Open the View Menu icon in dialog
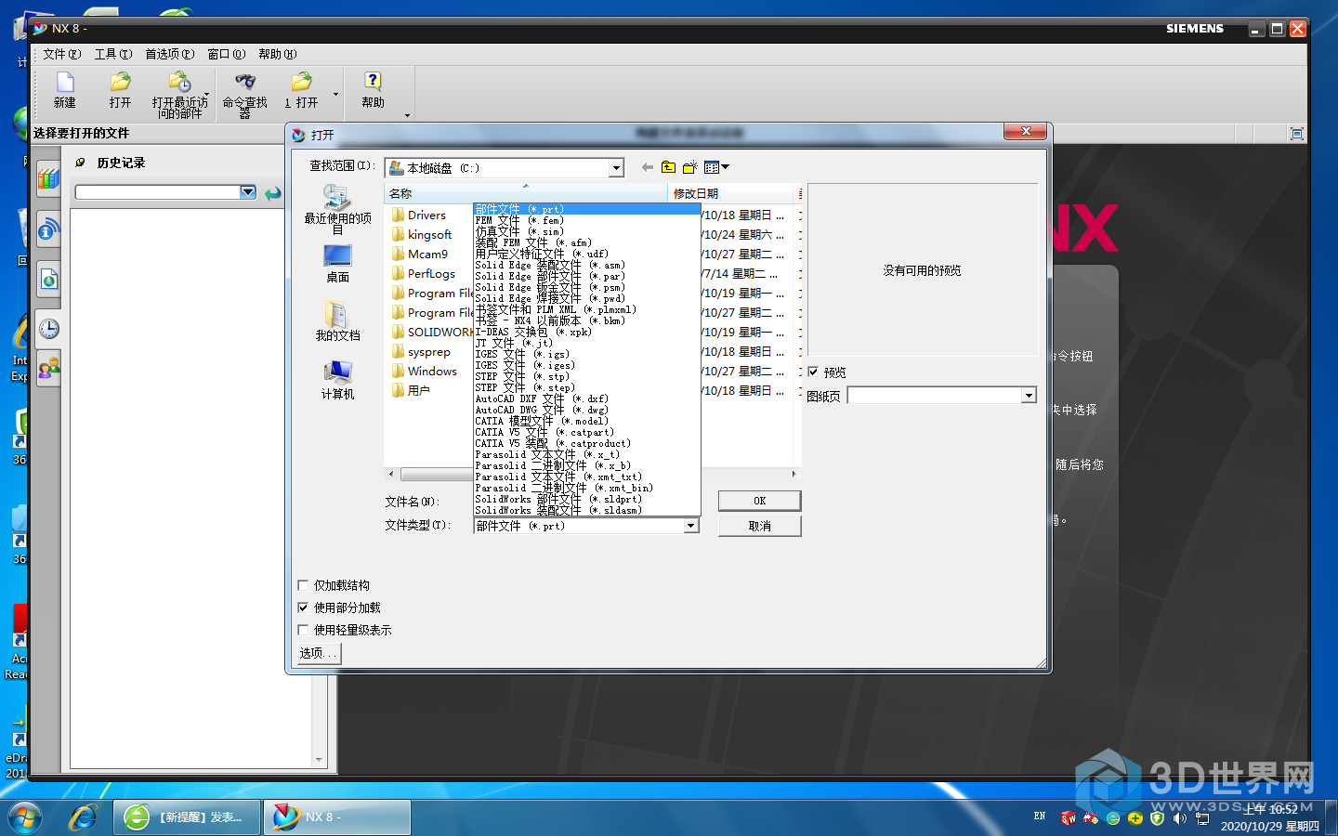1338x836 pixels. pos(715,167)
